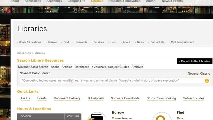
Task: Open the Subject Guides quick link
Action: pyautogui.click(x=194, y=98)
